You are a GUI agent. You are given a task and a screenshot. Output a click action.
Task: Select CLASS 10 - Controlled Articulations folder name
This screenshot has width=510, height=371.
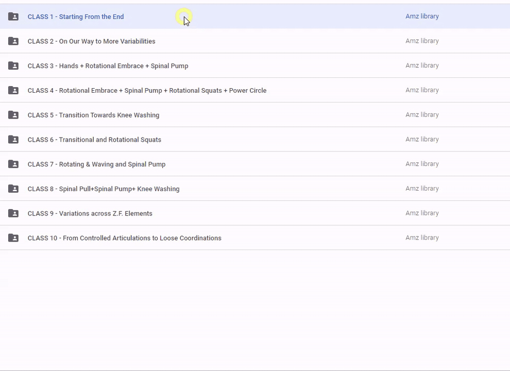pyautogui.click(x=124, y=238)
